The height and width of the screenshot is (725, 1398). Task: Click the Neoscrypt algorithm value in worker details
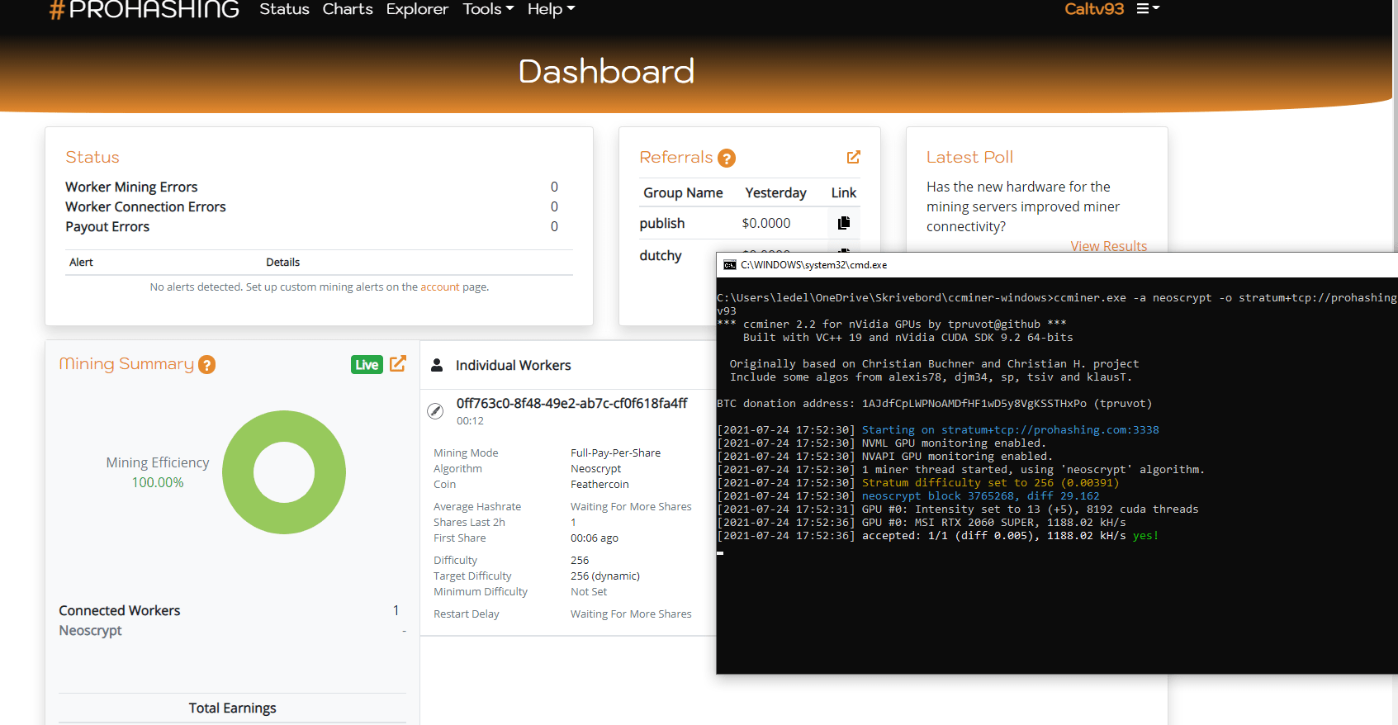tap(595, 469)
